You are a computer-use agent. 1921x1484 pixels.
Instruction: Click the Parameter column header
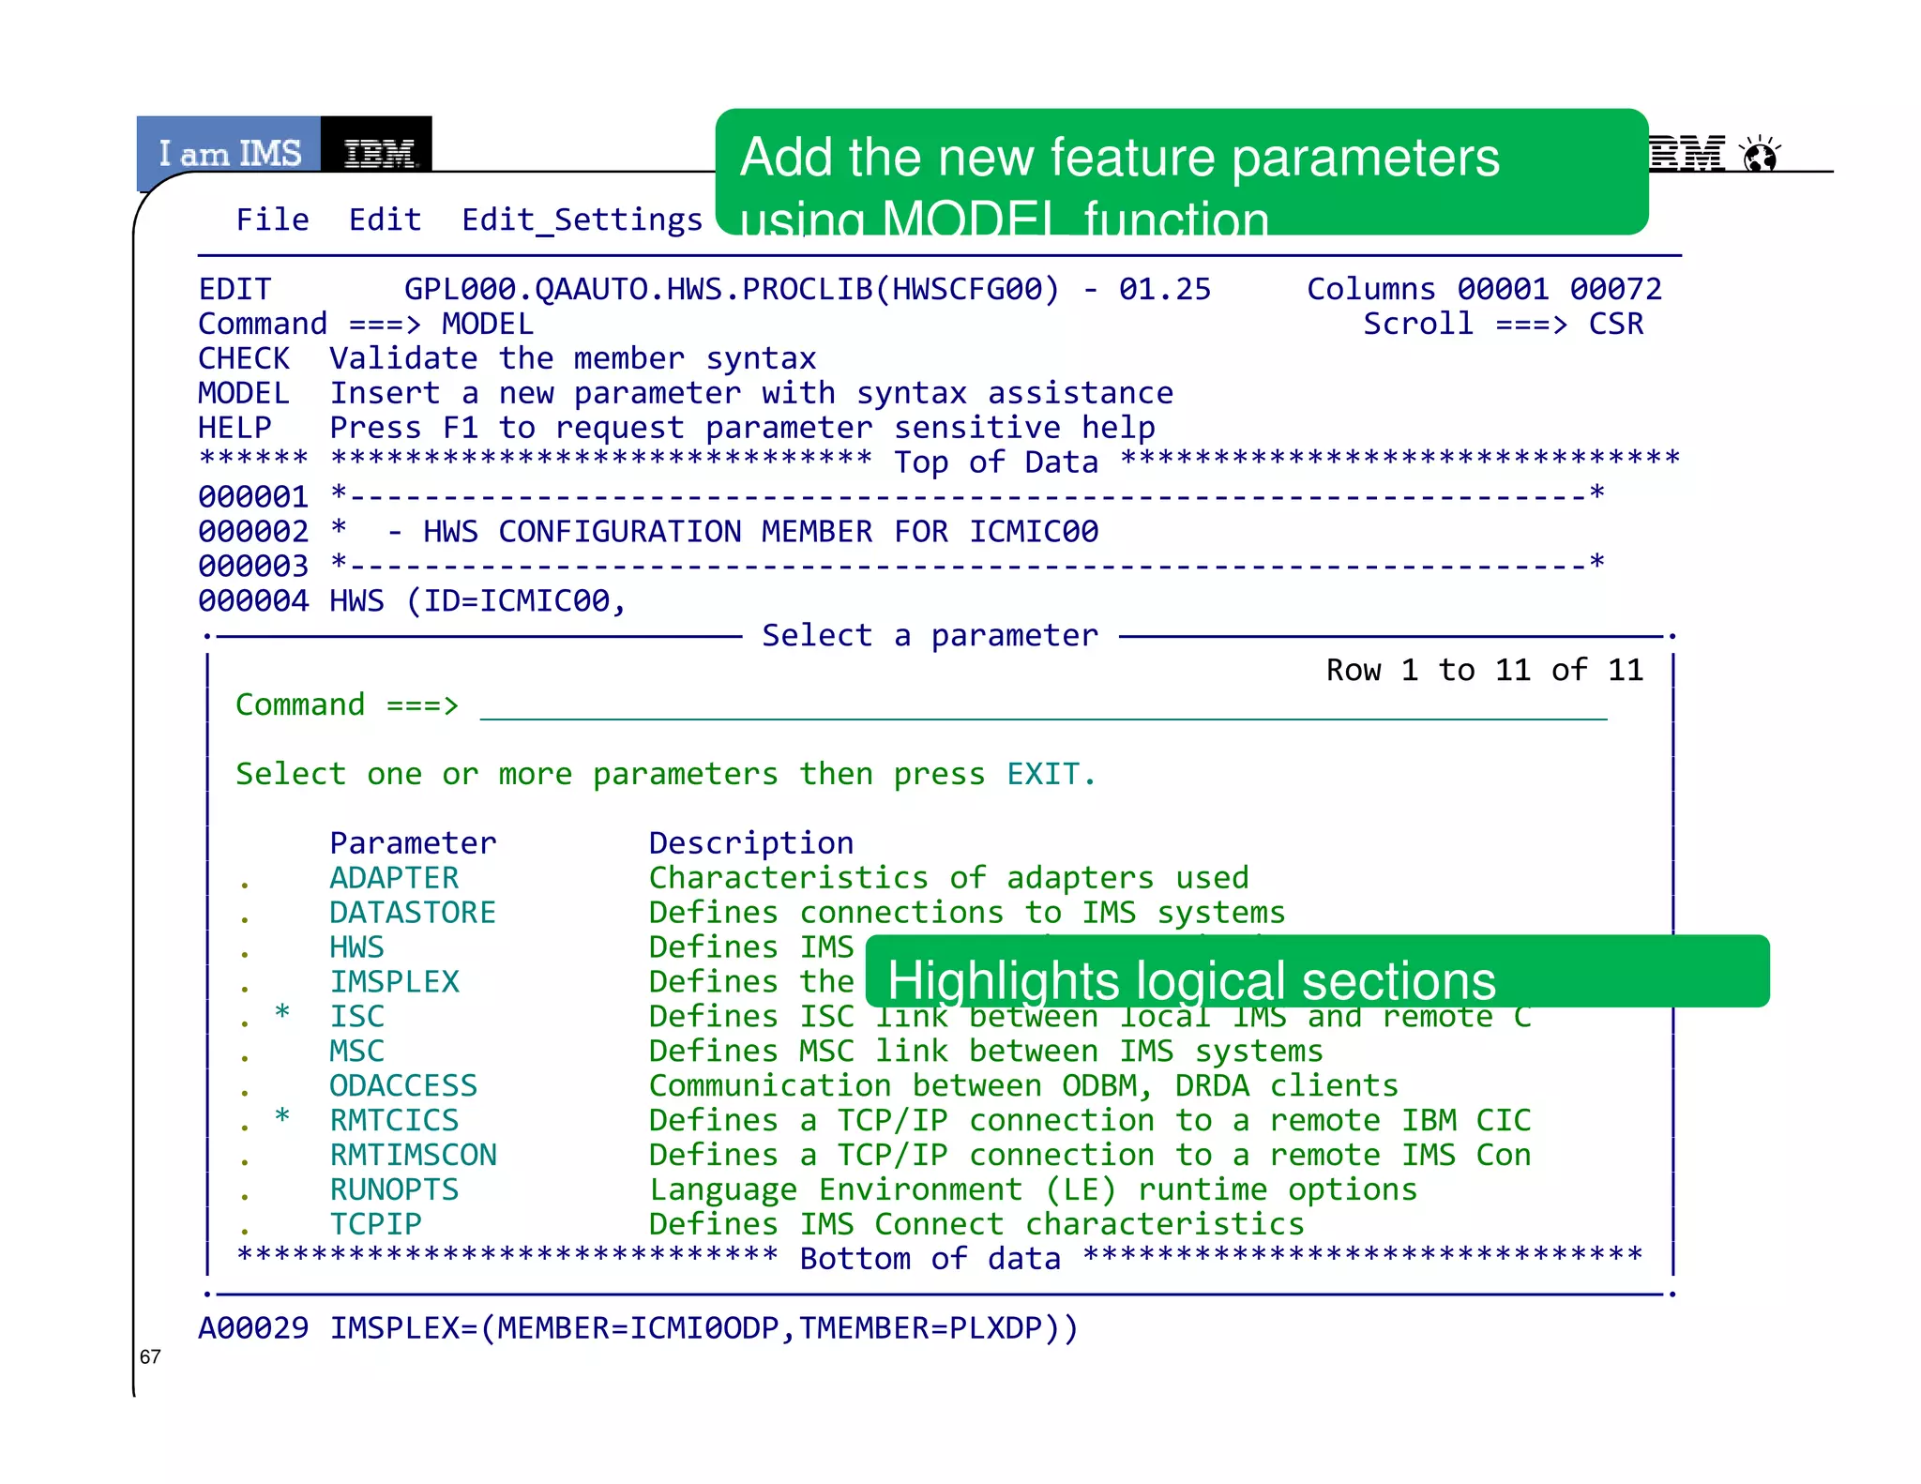(x=413, y=843)
